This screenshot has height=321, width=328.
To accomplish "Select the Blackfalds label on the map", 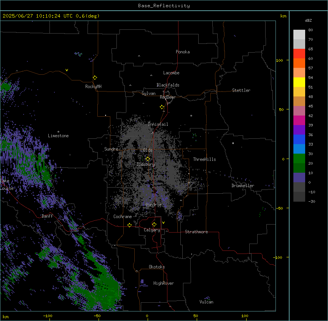I will pyautogui.click(x=168, y=85).
